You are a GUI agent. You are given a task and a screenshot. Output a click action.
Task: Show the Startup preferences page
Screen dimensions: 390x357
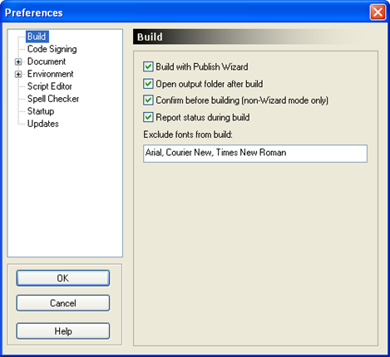point(41,111)
